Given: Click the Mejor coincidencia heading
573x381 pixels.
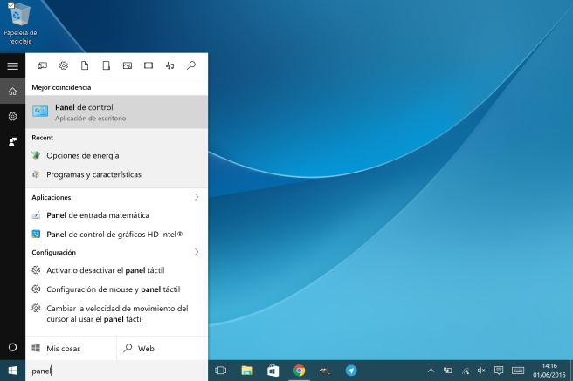Looking at the screenshot, I should click(61, 87).
